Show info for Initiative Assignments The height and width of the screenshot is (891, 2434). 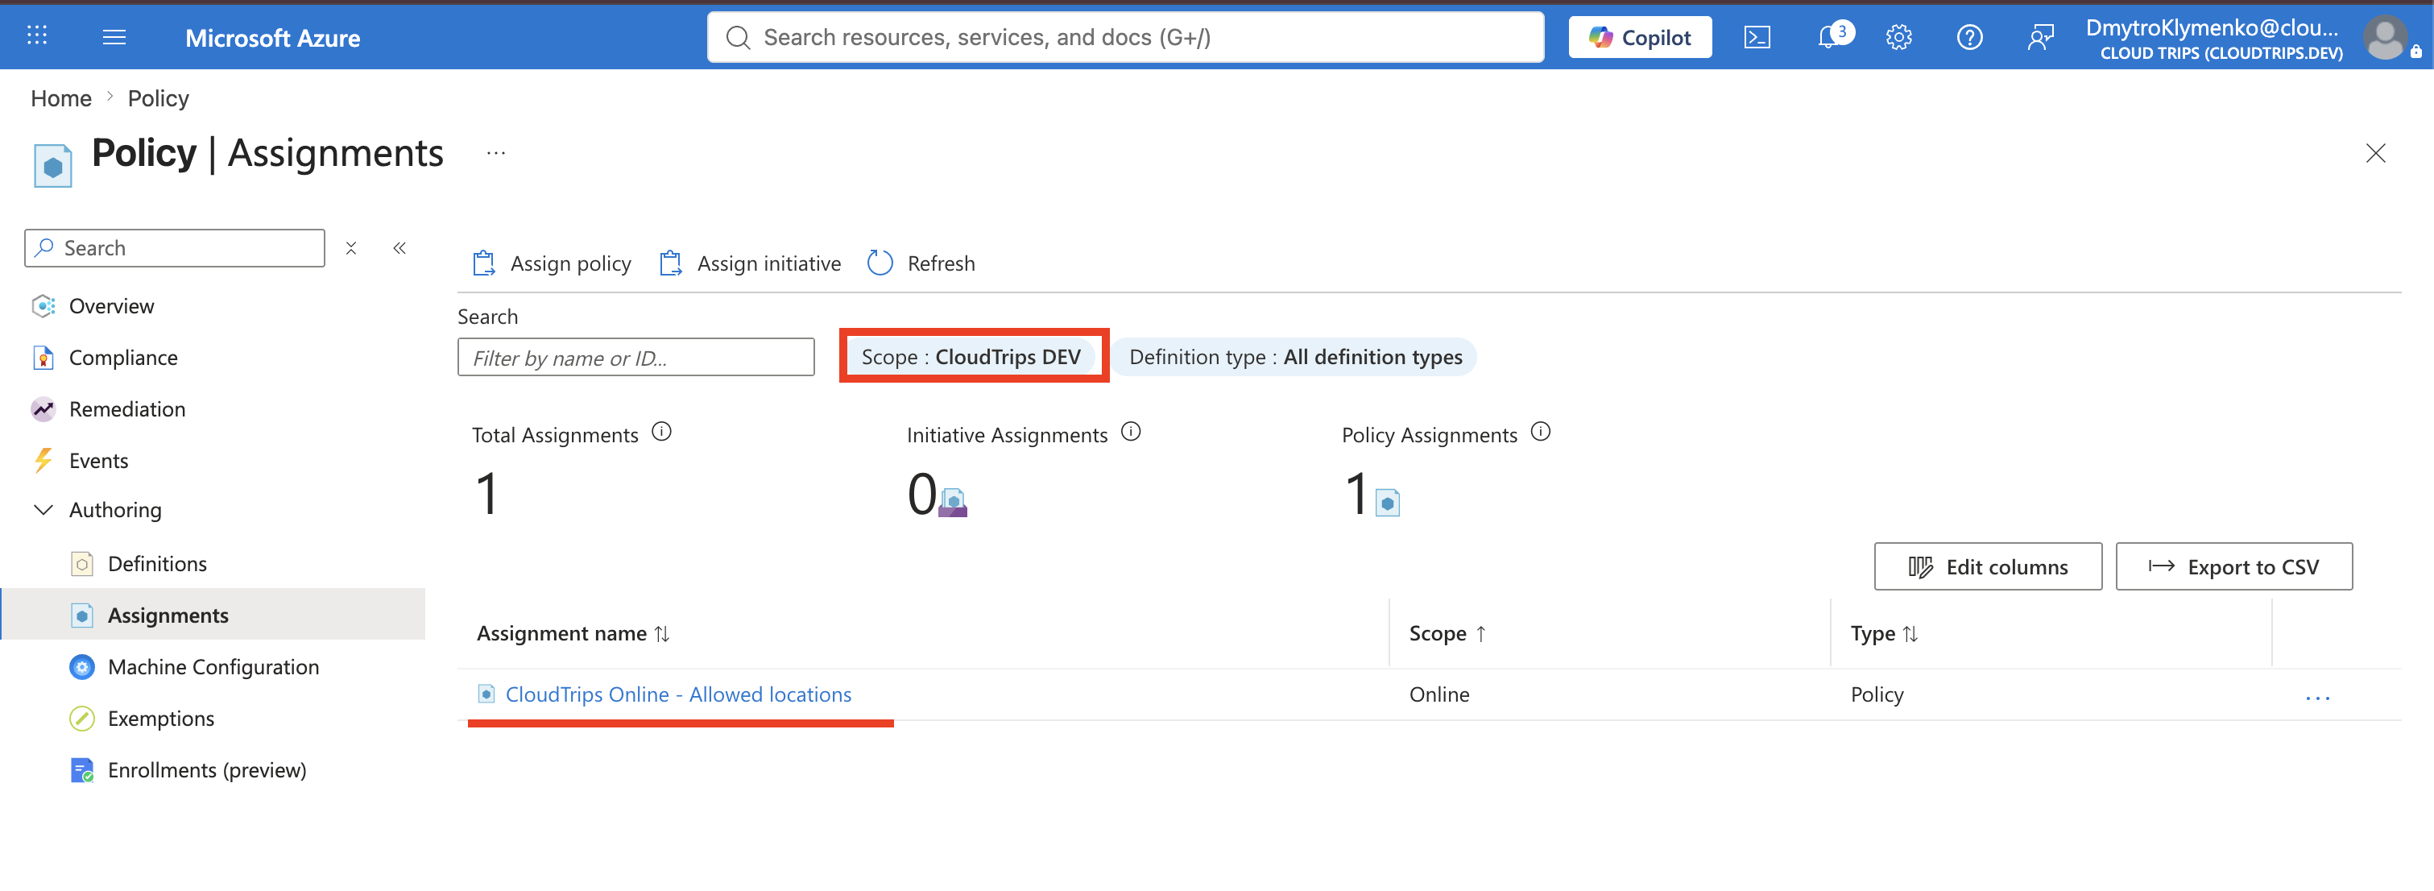click(1131, 432)
